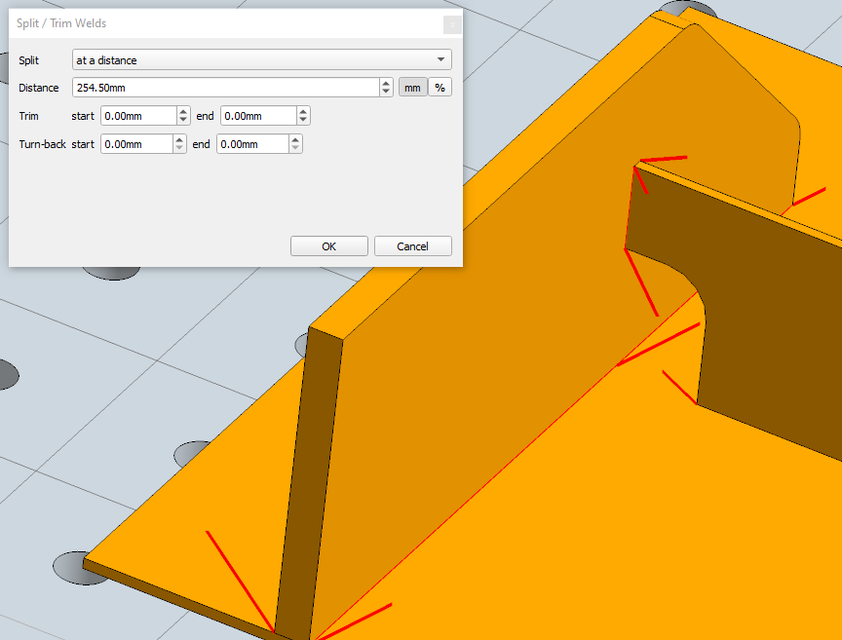Click the Distance value field
The width and height of the screenshot is (842, 640).
[225, 88]
